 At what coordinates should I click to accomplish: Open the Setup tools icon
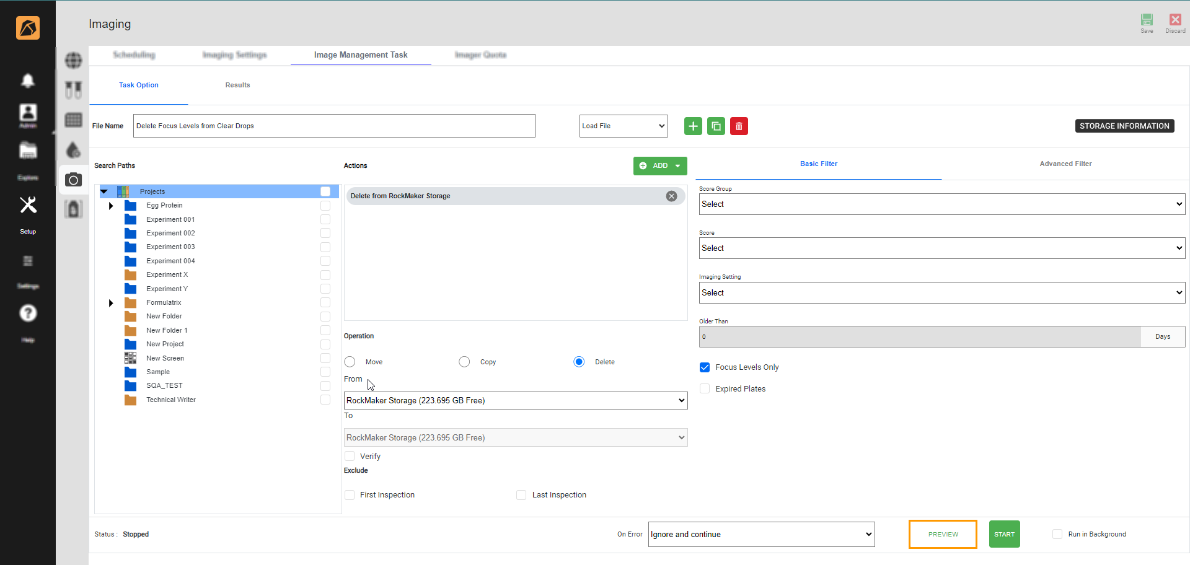(x=28, y=205)
